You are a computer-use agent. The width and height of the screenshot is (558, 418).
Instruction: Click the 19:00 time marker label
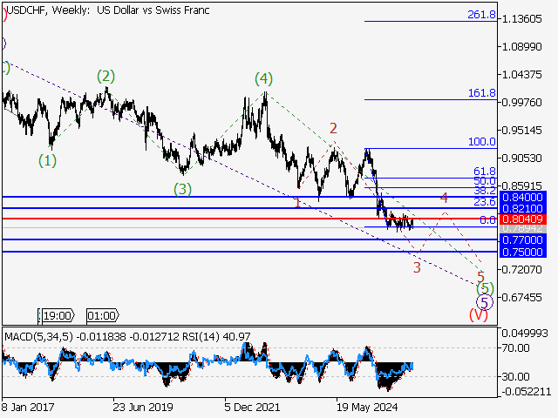coord(58,315)
